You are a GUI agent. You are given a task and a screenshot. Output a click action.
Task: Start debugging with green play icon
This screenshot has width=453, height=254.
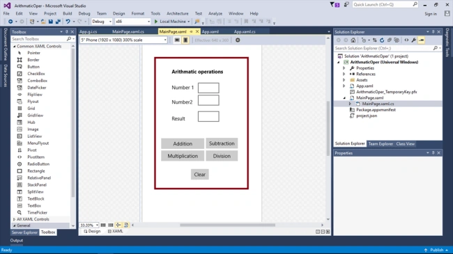click(156, 22)
